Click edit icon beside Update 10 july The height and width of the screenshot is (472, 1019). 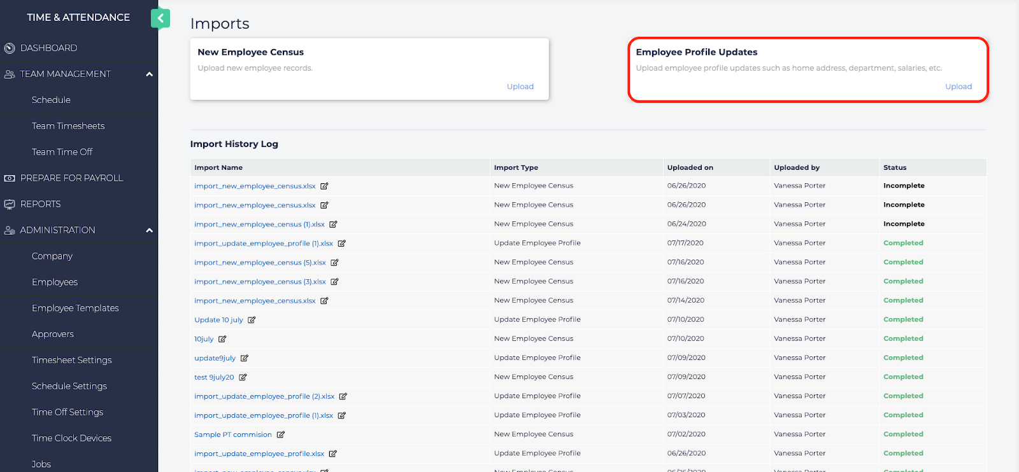click(x=252, y=320)
